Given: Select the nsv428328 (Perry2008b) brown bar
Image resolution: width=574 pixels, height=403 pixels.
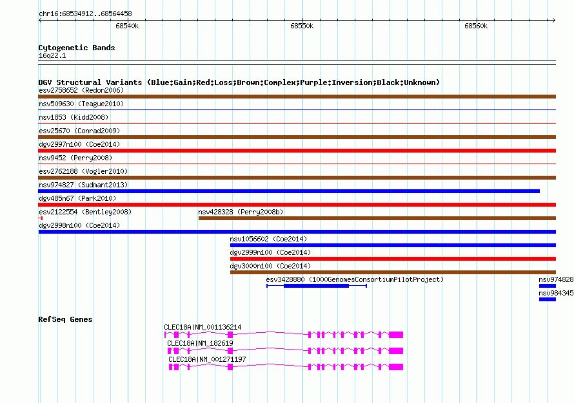Looking at the screenshot, I should pos(377,218).
